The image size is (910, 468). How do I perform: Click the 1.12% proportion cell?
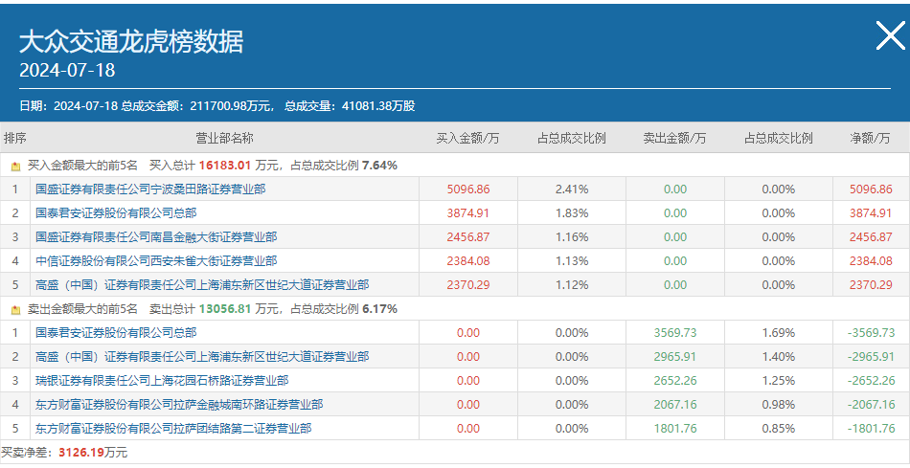572,285
